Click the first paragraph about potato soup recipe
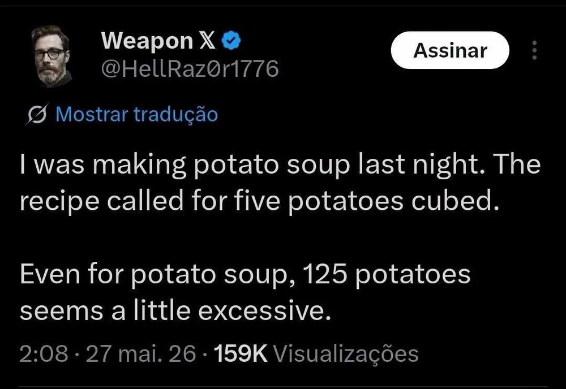Image resolution: width=566 pixels, height=389 pixels. (x=280, y=183)
